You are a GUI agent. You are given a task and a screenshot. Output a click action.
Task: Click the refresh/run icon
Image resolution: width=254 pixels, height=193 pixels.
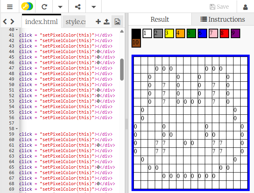[x=44, y=7]
